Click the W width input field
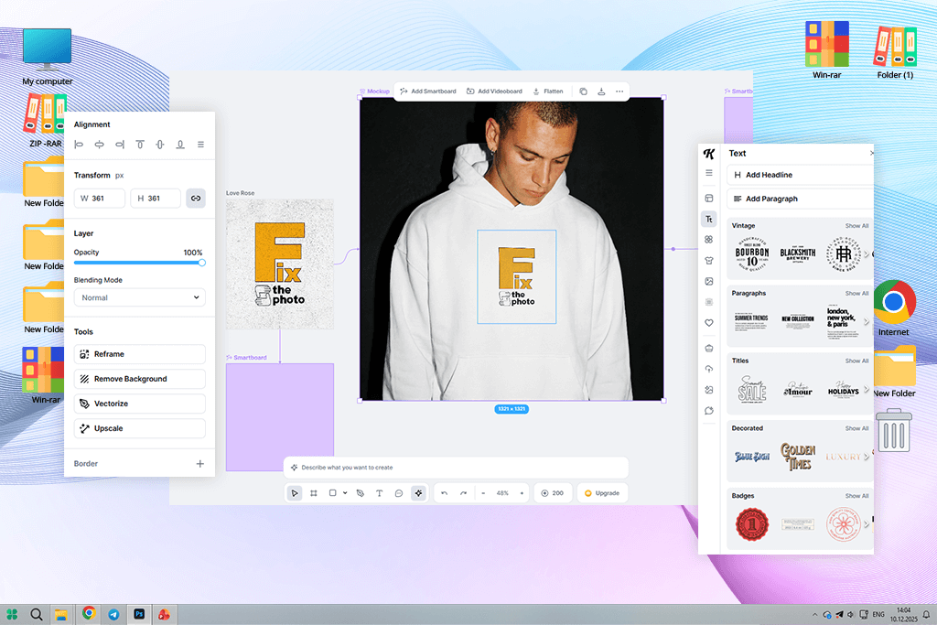This screenshot has width=937, height=625. click(99, 198)
